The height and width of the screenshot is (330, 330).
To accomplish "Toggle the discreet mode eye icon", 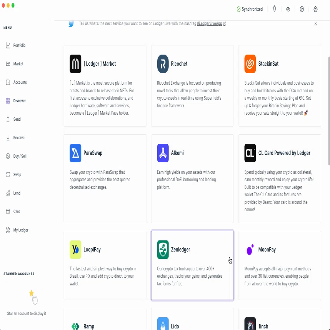I will (x=288, y=9).
